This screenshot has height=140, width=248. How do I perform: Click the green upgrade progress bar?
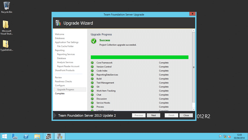tap(139, 57)
